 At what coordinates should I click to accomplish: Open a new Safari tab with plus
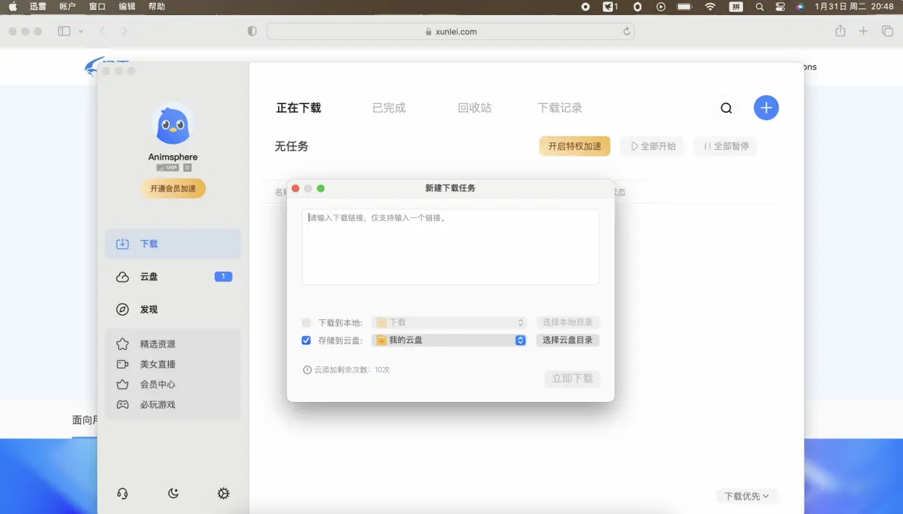864,31
